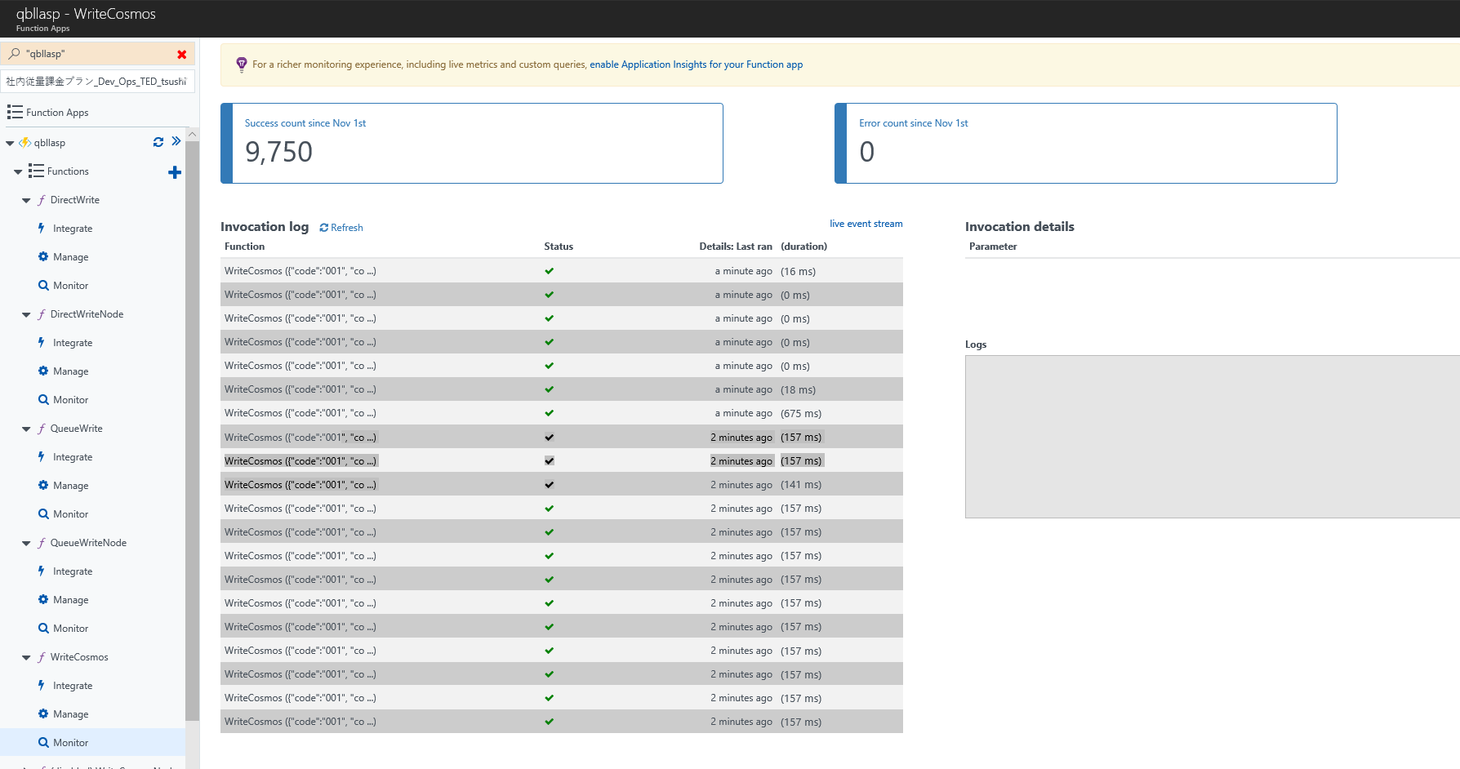Click the lightbulb icon in the info banner
Viewport: 1460px width, 769px height.
242,64
